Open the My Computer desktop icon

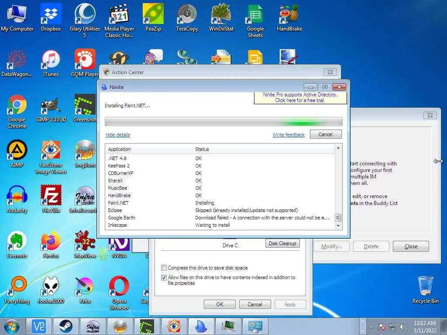[17, 17]
